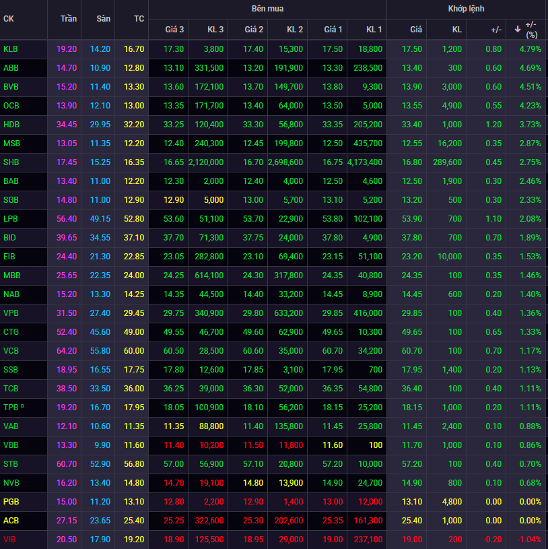Click HDB's Giá 1 bid price 33.35
The image size is (548, 549).
pos(333,125)
